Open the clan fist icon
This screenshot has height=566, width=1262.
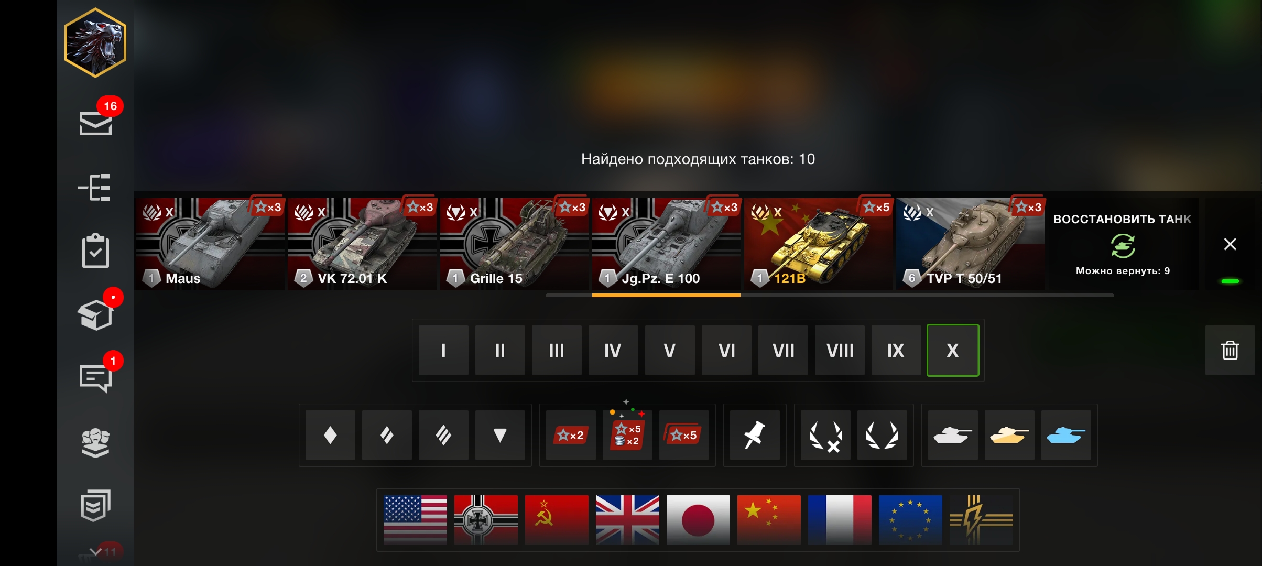tap(95, 443)
